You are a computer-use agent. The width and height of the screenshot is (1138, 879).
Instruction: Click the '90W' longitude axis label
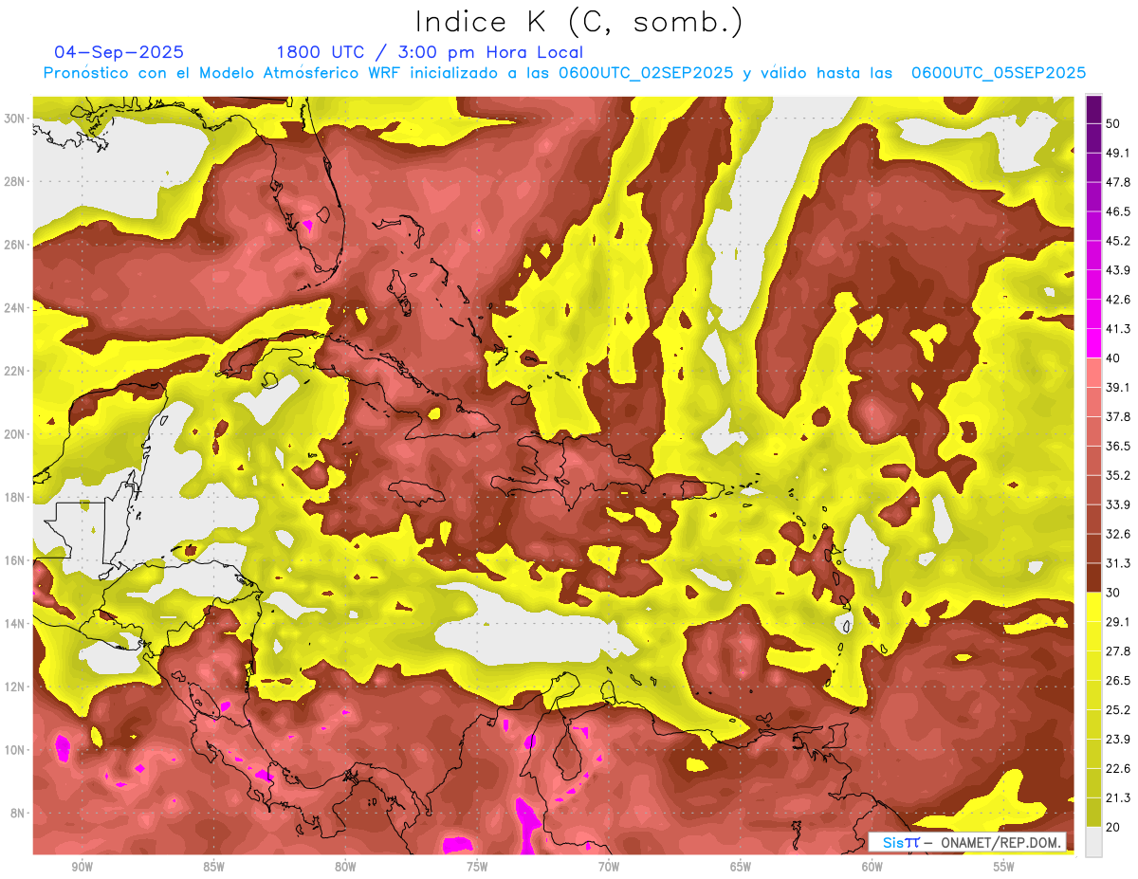pyautogui.click(x=82, y=867)
